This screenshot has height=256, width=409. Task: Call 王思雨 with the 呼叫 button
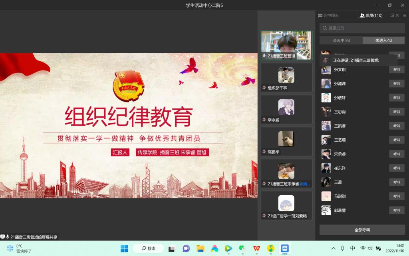(x=397, y=112)
